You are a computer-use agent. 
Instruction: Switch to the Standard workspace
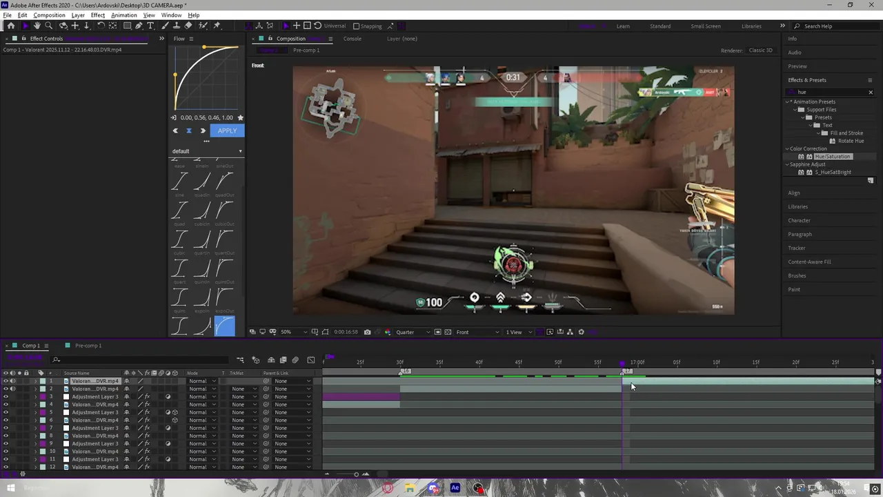660,26
